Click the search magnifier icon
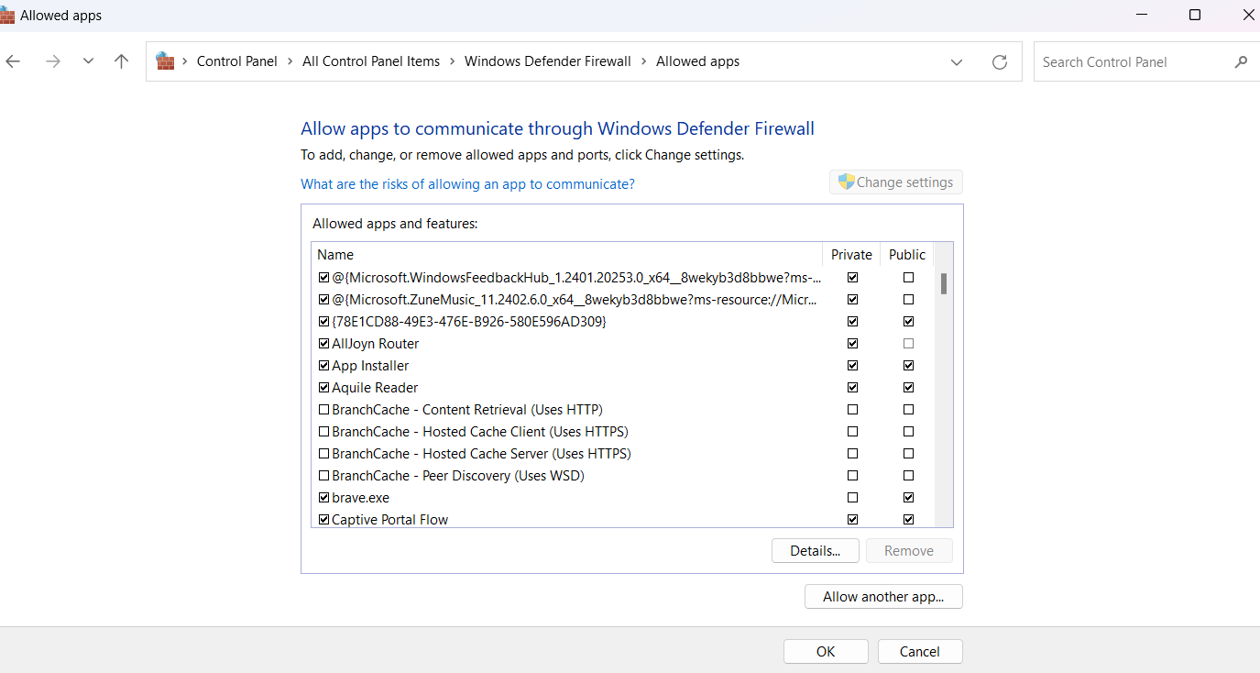The image size is (1260, 673). tap(1241, 62)
